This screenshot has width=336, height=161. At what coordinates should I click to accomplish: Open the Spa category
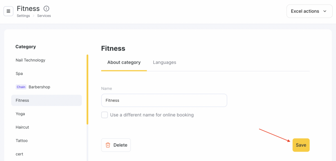(19, 74)
